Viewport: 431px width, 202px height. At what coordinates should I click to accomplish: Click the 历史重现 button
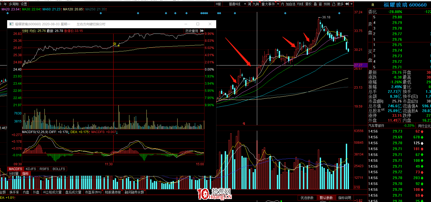[x=192, y=31]
